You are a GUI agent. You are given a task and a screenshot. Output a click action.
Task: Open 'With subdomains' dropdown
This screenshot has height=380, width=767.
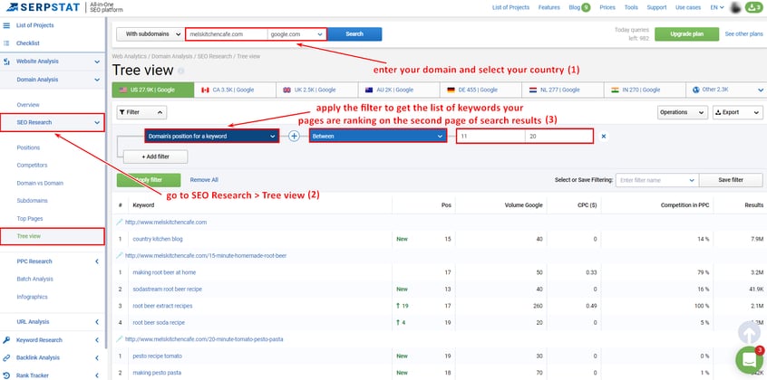(148, 34)
